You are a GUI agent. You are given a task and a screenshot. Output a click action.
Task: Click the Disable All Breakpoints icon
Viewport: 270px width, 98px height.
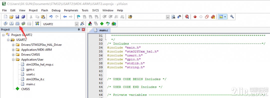207,17
